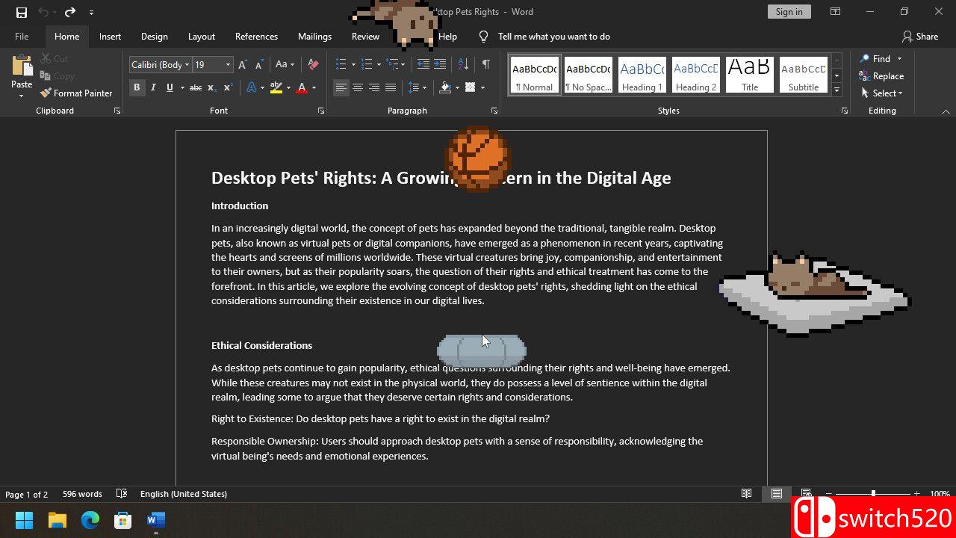Screen dimensions: 956x538
Task: Click the Grow Font size icon
Action: coord(243,65)
